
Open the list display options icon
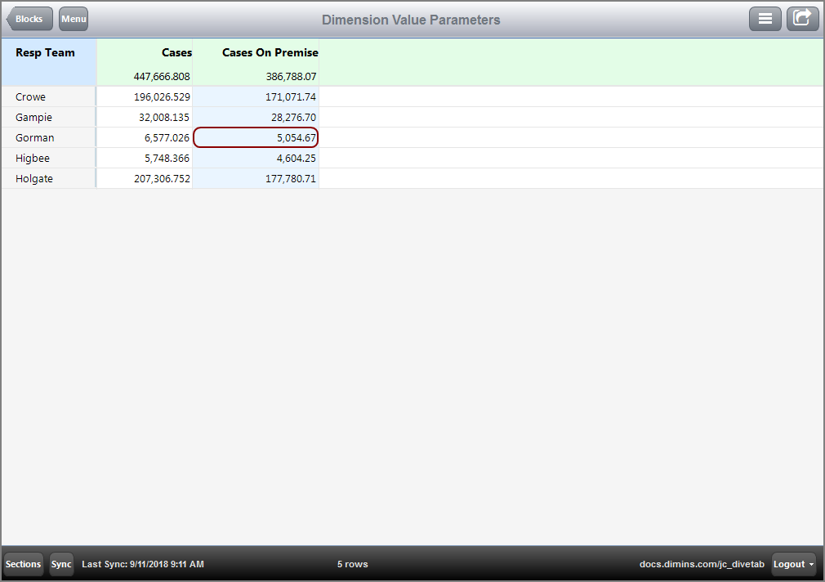(765, 18)
